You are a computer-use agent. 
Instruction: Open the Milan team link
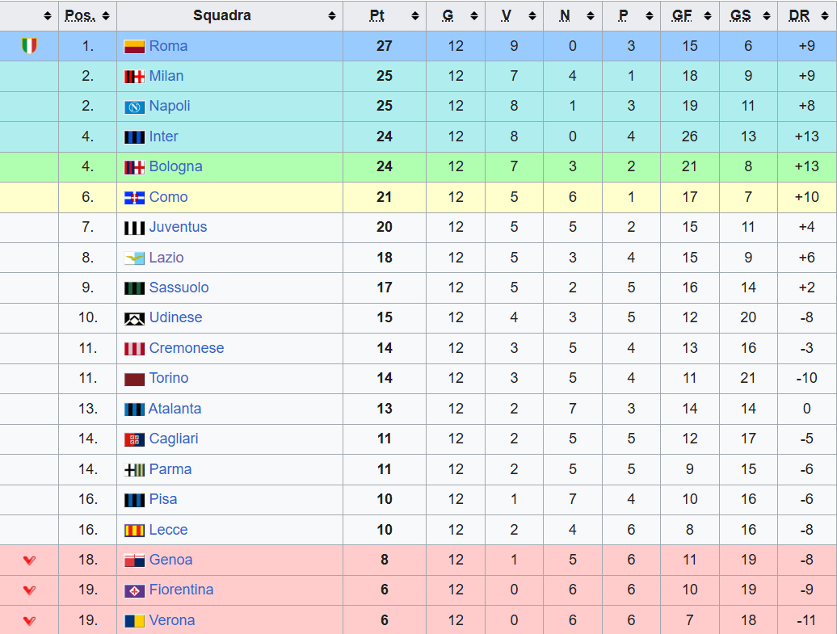pyautogui.click(x=166, y=76)
